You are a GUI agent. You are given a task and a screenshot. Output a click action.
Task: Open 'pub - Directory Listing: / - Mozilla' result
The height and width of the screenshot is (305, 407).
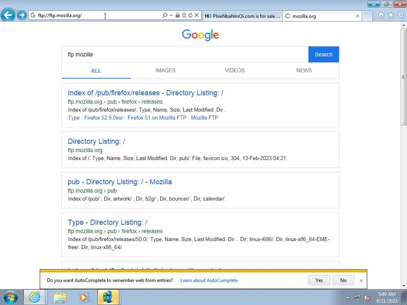coord(120,182)
